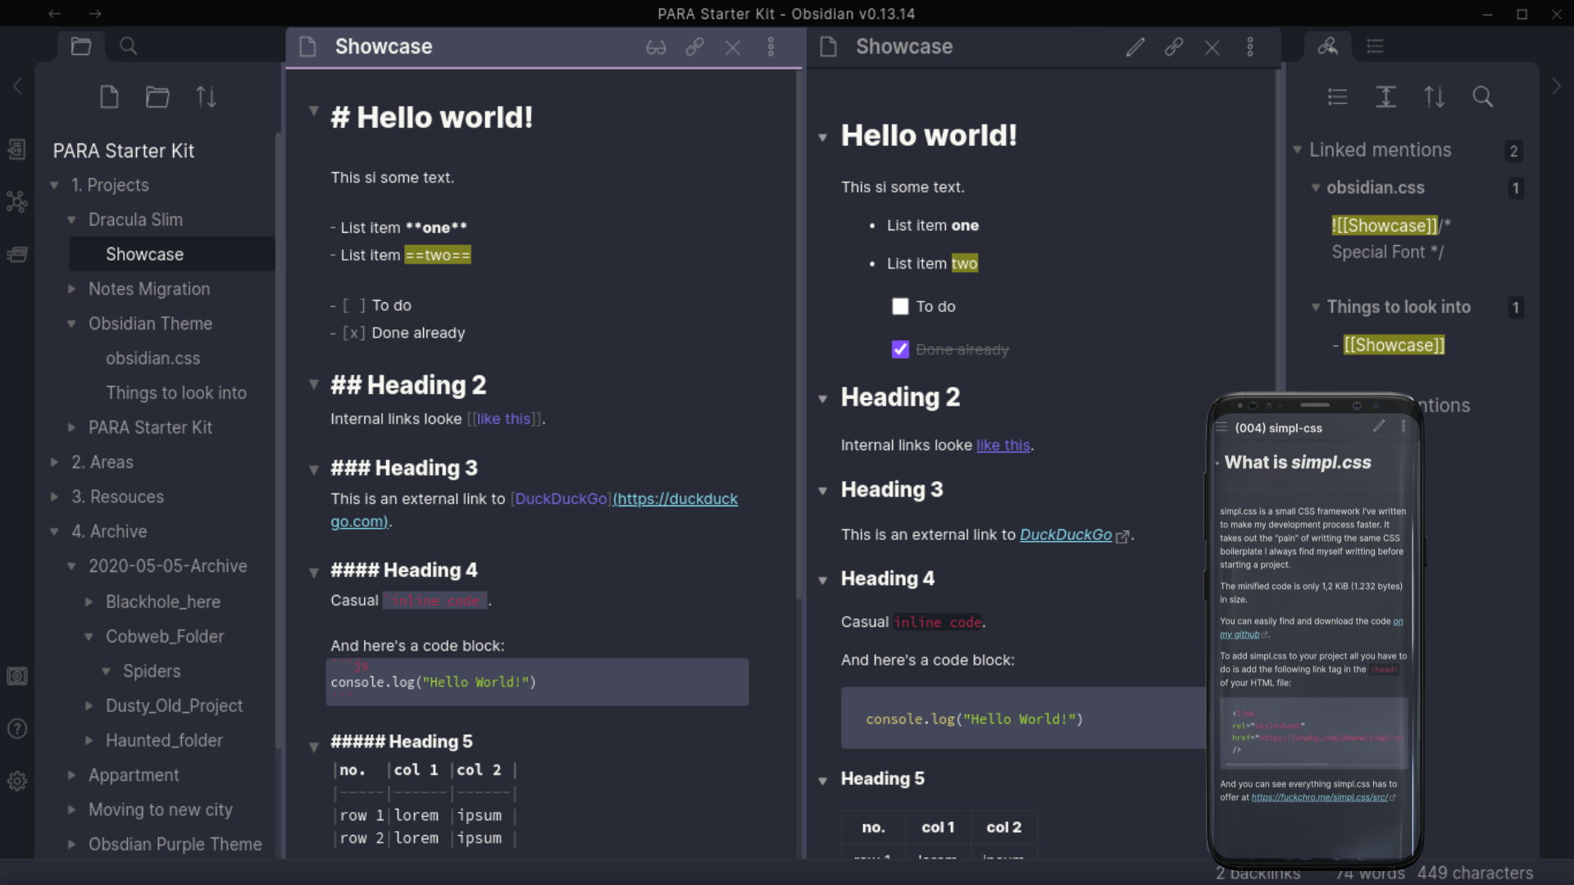Open the search tab via the magnifier icon
Image resolution: width=1574 pixels, height=885 pixels.
coord(128,47)
